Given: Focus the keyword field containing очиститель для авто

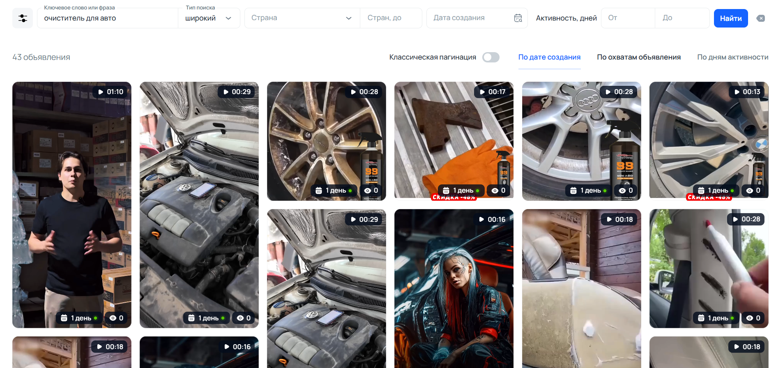Looking at the screenshot, I should point(108,18).
